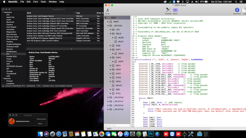Click Lenovo's MacBook Pro in path bar

(x=15, y=86)
